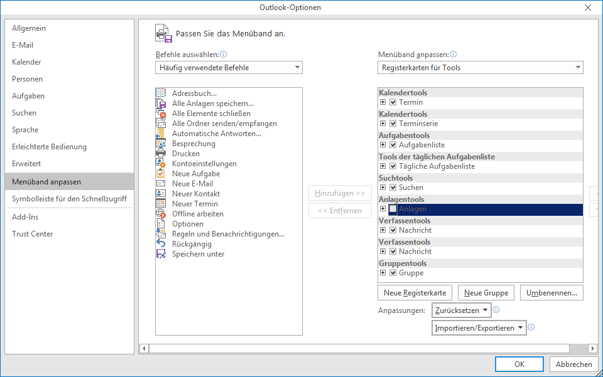The width and height of the screenshot is (603, 377).
Task: Select the Anlagentools group header
Action: [x=481, y=199]
